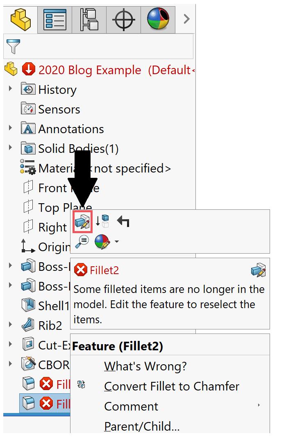Click the Rollback icon in context toolbar

point(102,221)
